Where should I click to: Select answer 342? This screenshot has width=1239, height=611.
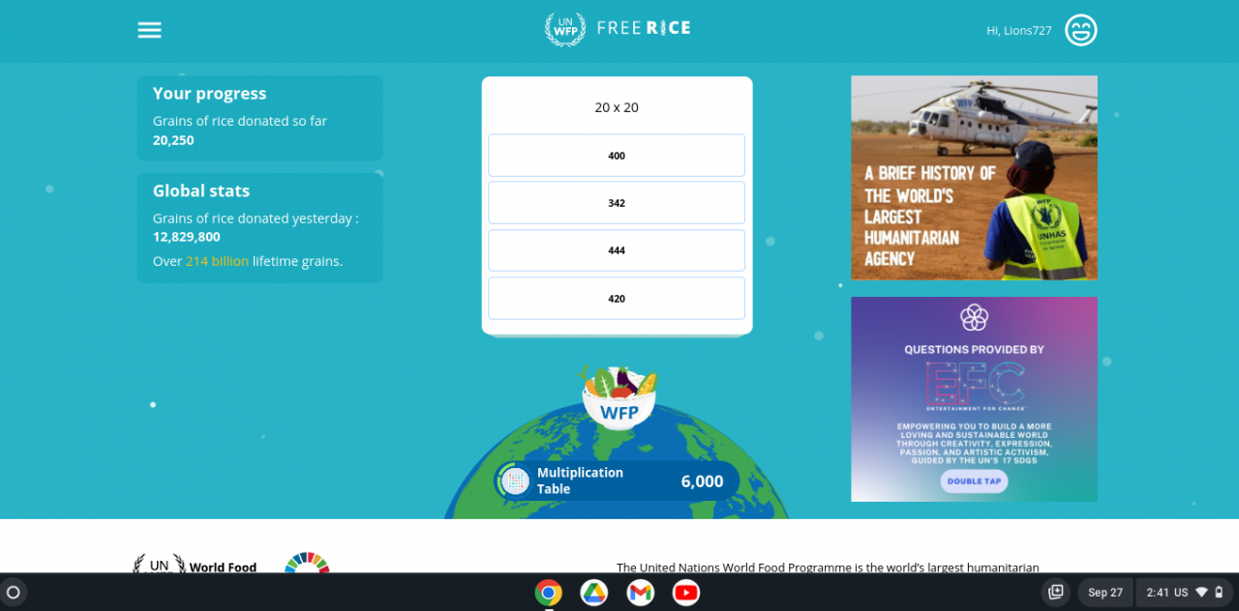click(x=617, y=203)
